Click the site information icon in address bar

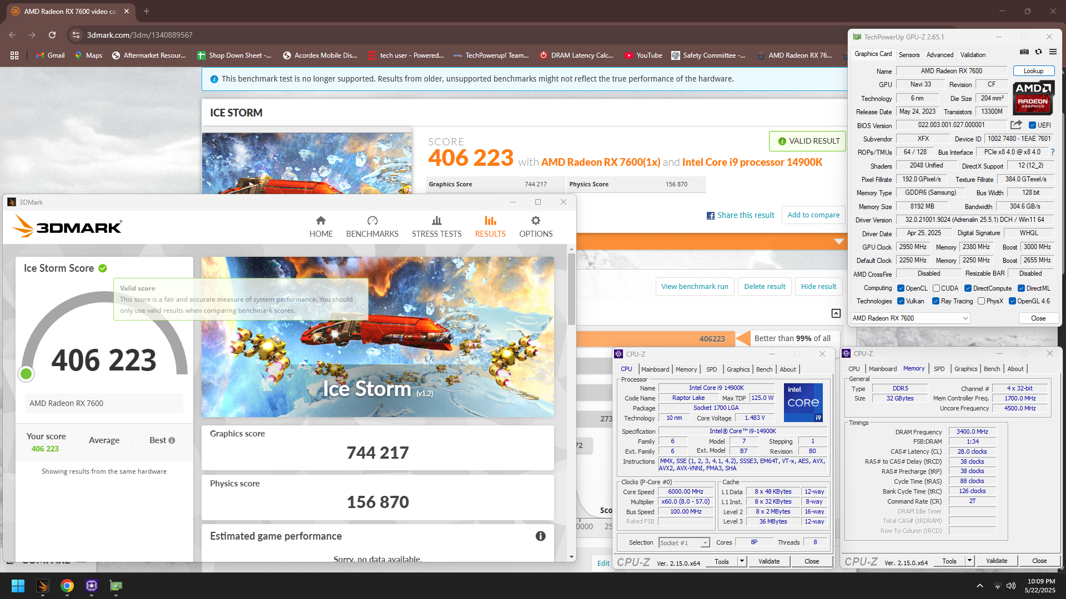pyautogui.click(x=76, y=35)
